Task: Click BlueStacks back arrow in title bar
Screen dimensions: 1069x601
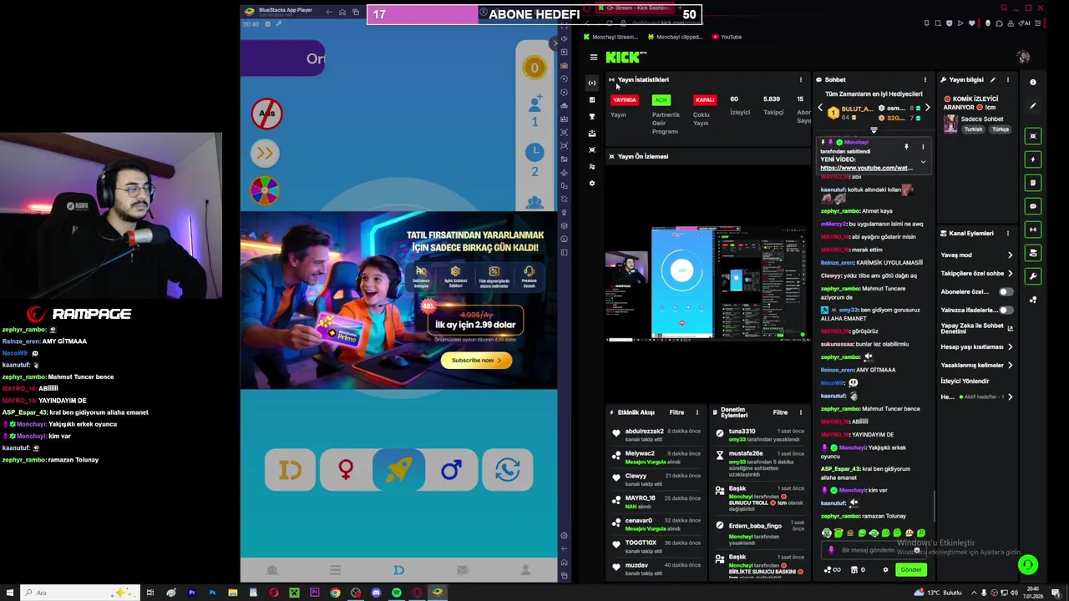Action: click(x=329, y=12)
